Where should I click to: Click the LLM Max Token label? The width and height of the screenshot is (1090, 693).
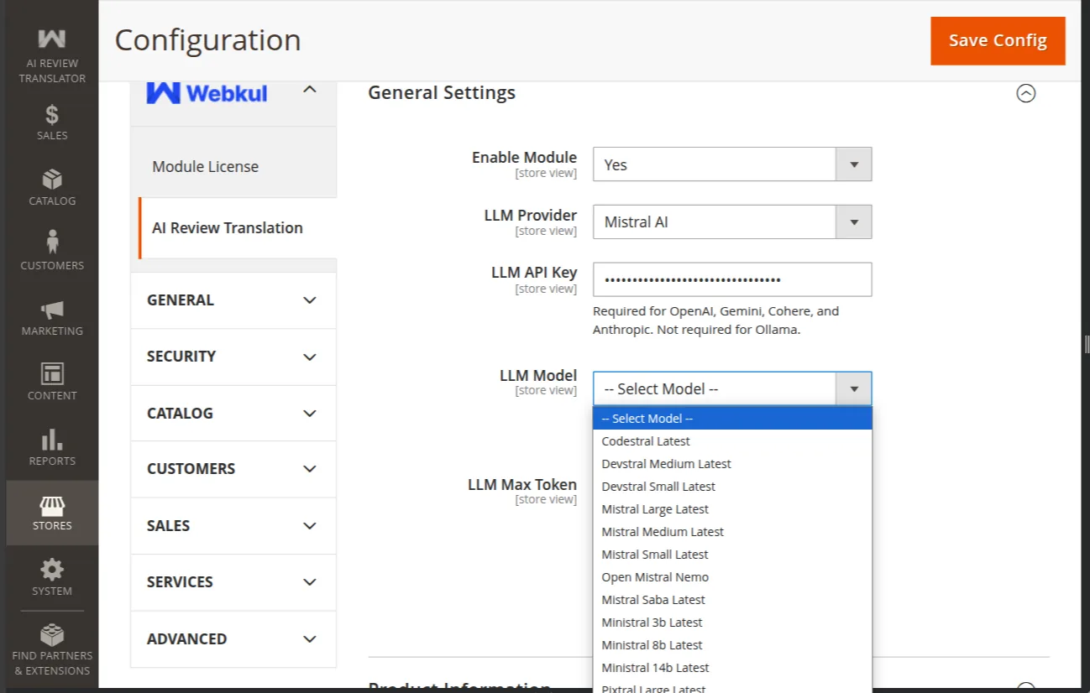point(522,484)
